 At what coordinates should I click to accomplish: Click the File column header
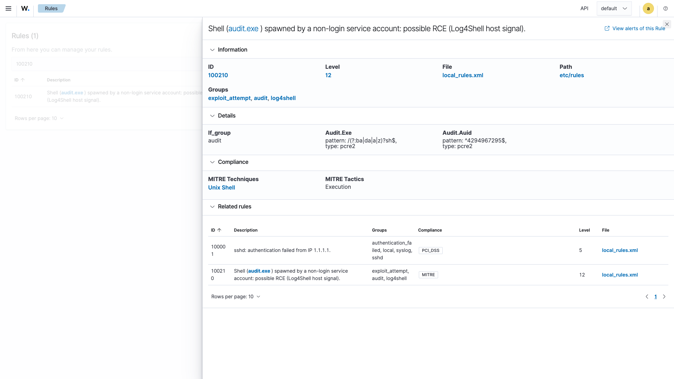tap(606, 230)
